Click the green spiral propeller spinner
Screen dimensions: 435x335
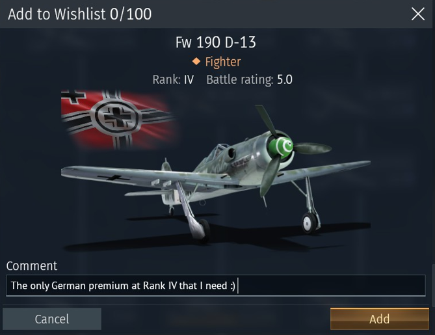pyautogui.click(x=281, y=148)
